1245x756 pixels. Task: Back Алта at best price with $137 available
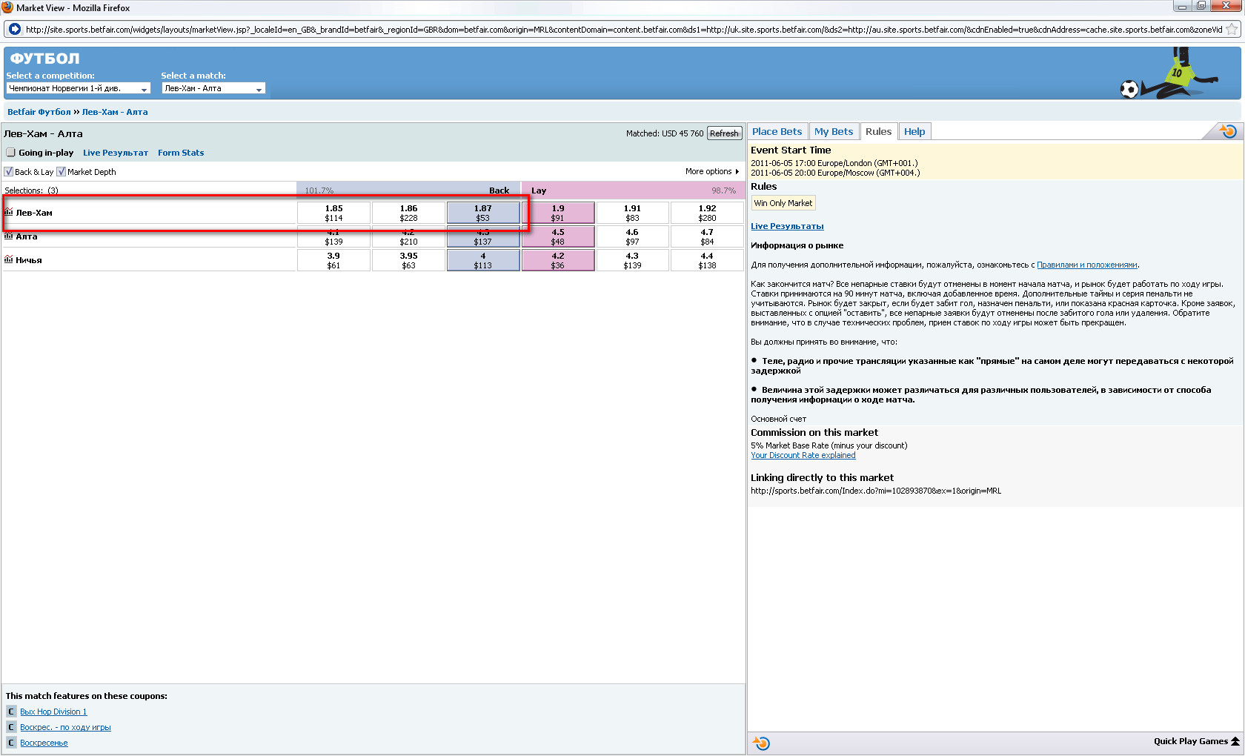[483, 236]
